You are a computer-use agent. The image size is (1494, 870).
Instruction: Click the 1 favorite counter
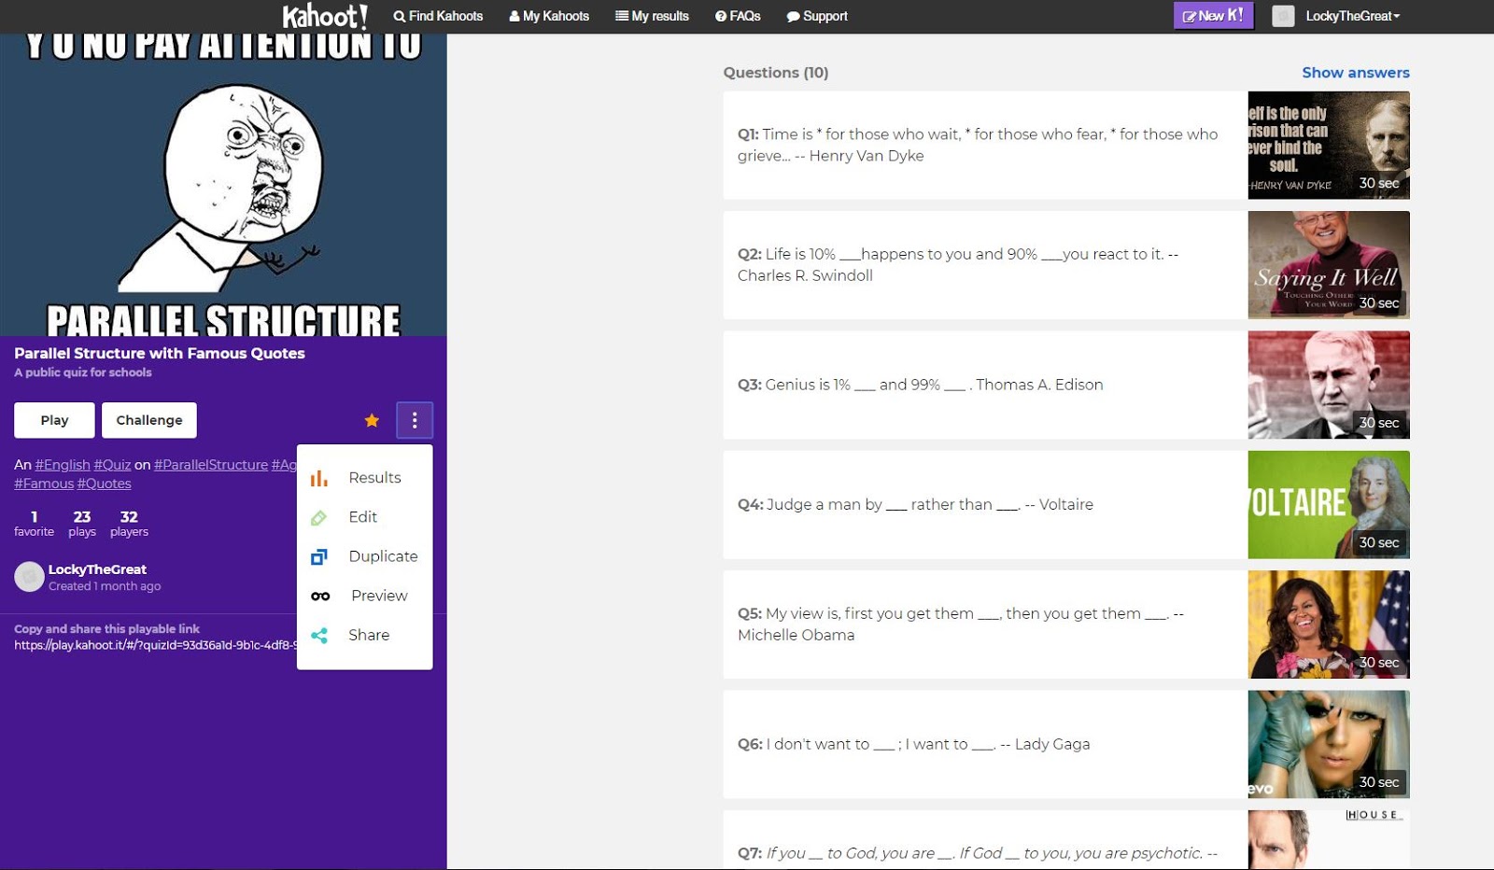pos(34,524)
